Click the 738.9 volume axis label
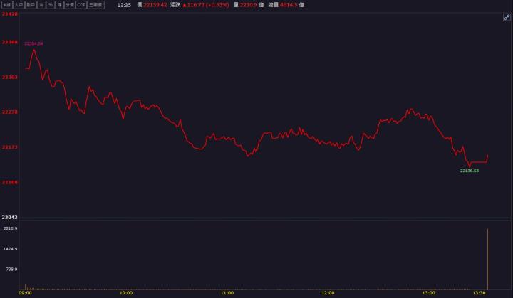The width and height of the screenshot is (513, 298). click(x=11, y=270)
